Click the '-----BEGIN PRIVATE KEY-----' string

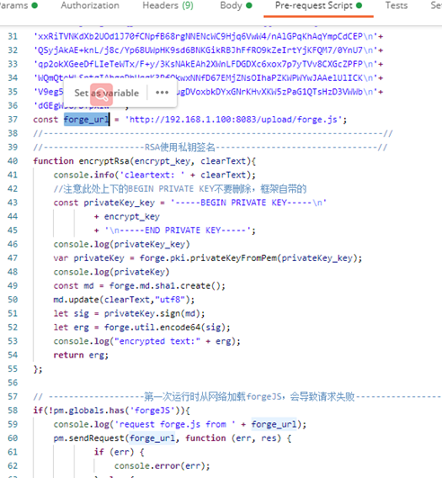coord(249,203)
